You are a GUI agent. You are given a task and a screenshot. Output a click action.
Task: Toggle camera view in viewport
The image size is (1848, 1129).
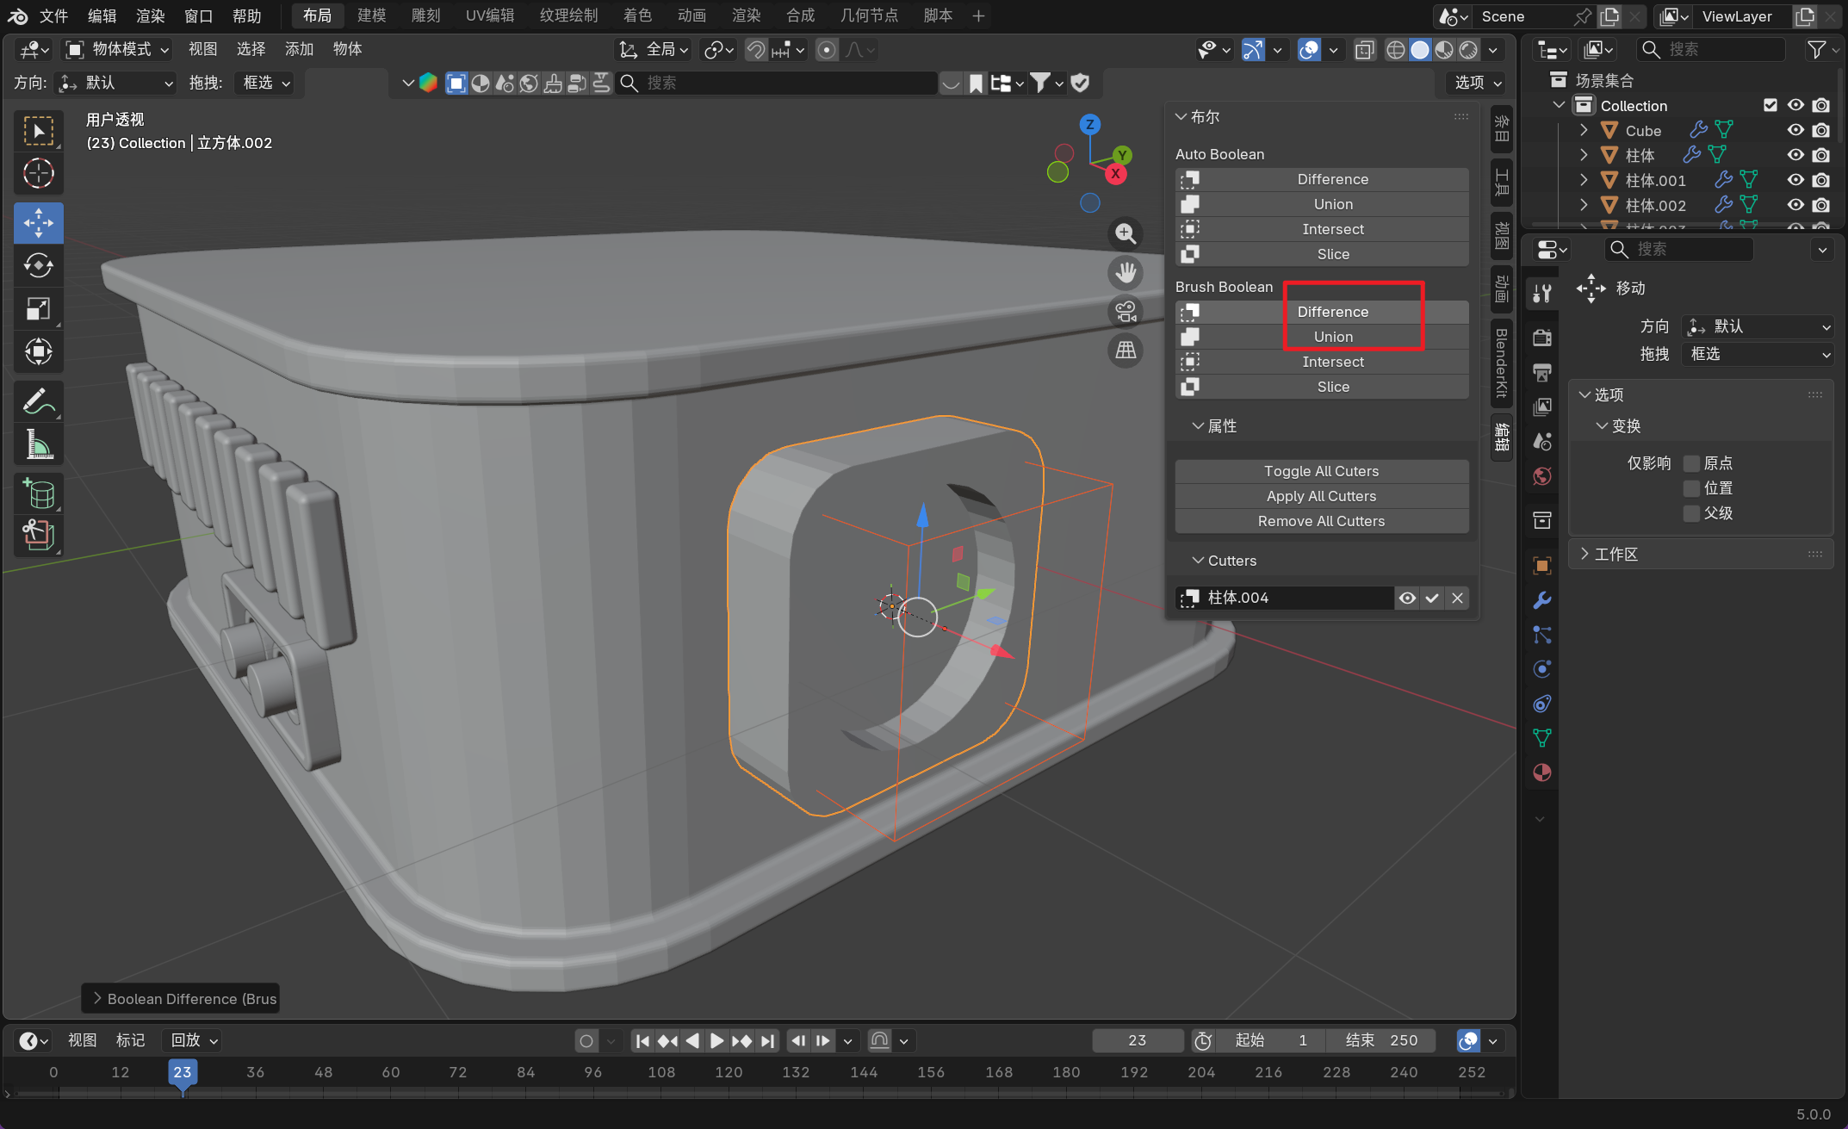(1126, 312)
